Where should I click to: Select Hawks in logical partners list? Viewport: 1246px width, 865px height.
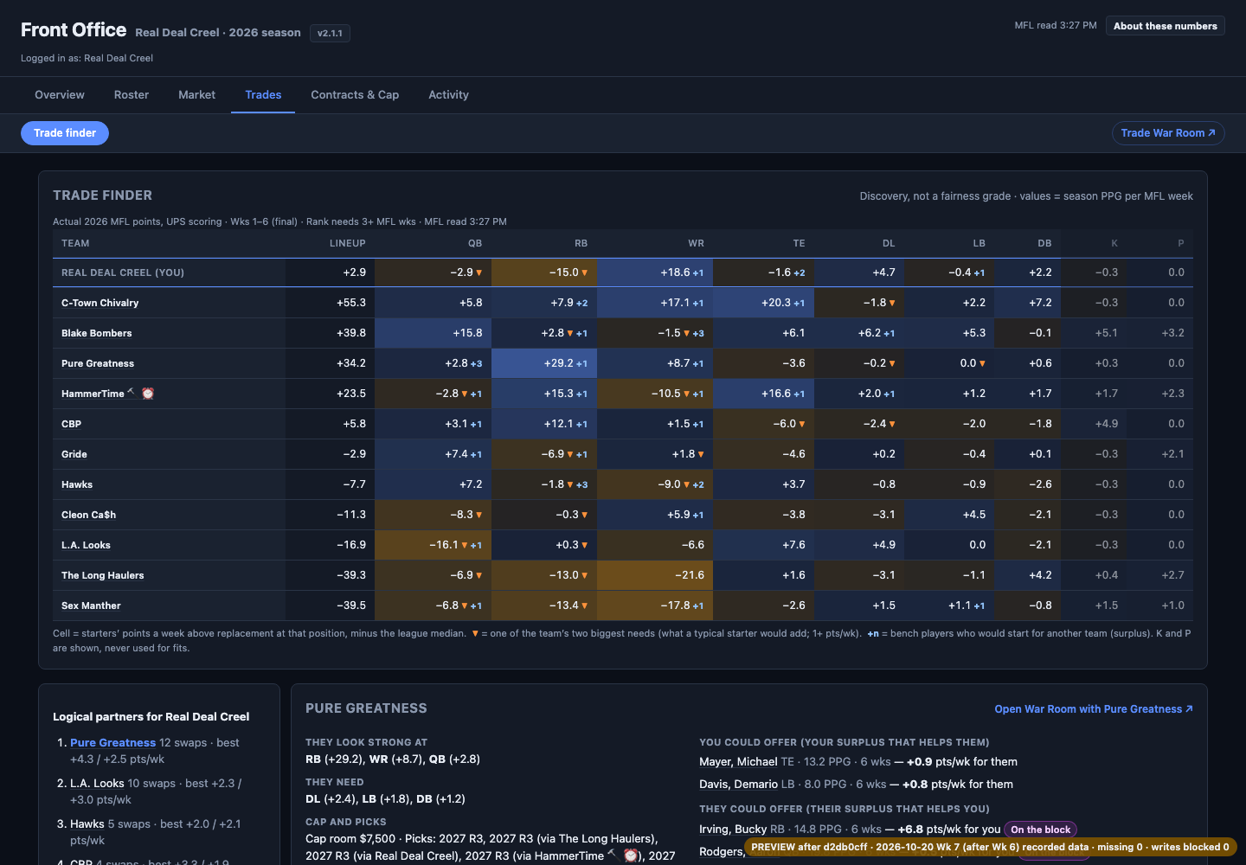click(87, 824)
